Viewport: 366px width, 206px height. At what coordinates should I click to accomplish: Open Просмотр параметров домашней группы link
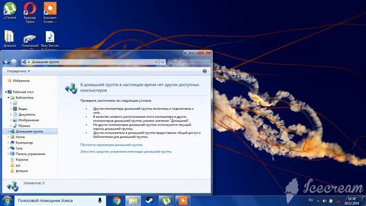point(112,145)
